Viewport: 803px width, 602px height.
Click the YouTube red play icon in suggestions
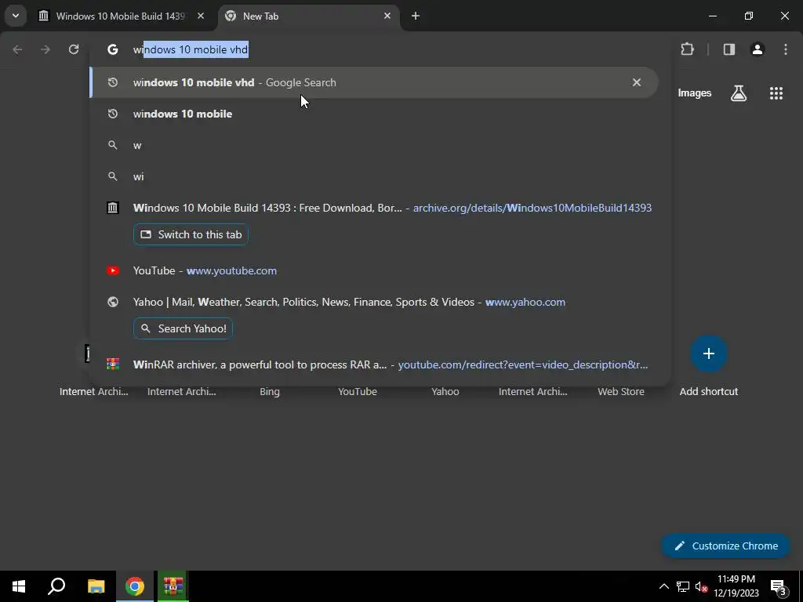[x=113, y=270]
